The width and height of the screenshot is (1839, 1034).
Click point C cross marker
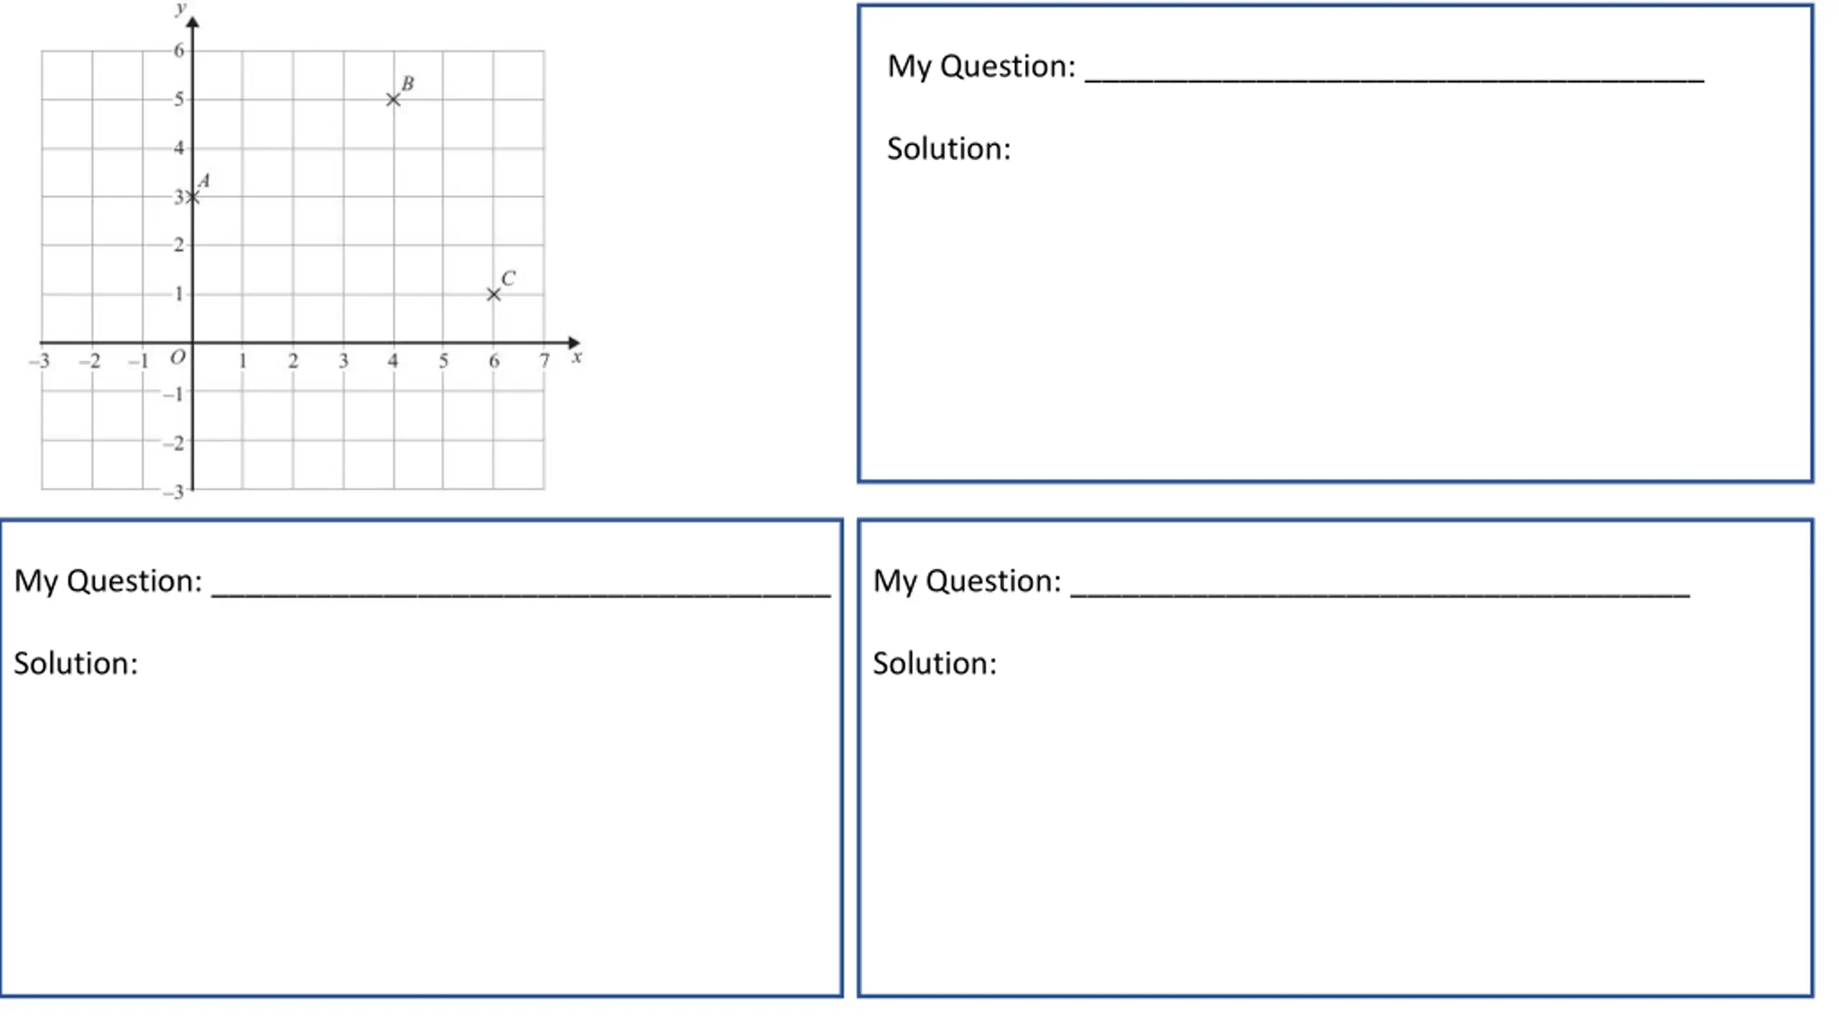494,294
